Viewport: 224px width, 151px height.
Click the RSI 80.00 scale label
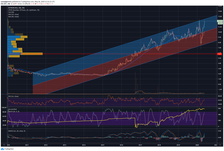coord(220,96)
